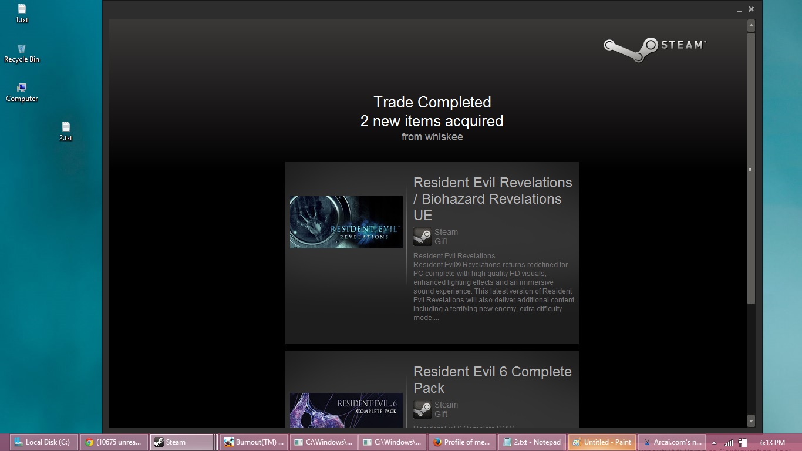Switch to Untitled - Paint taskbar window
The width and height of the screenshot is (802, 451).
point(602,442)
